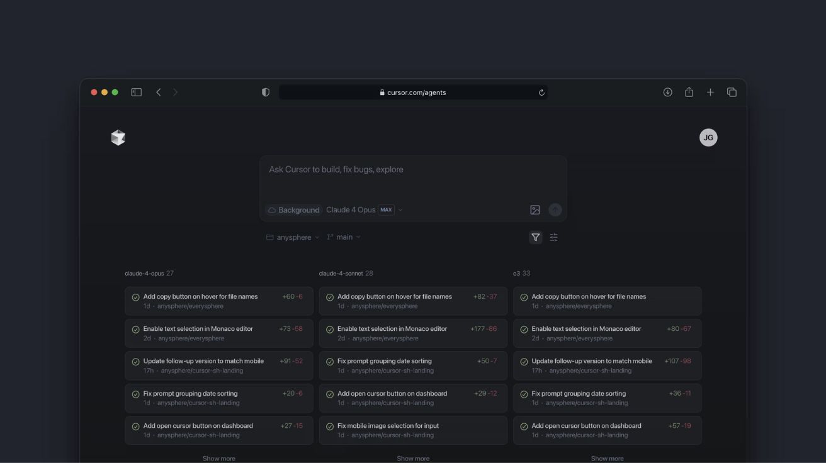
Task: Click the +57 -19 diff stat
Action: point(679,426)
